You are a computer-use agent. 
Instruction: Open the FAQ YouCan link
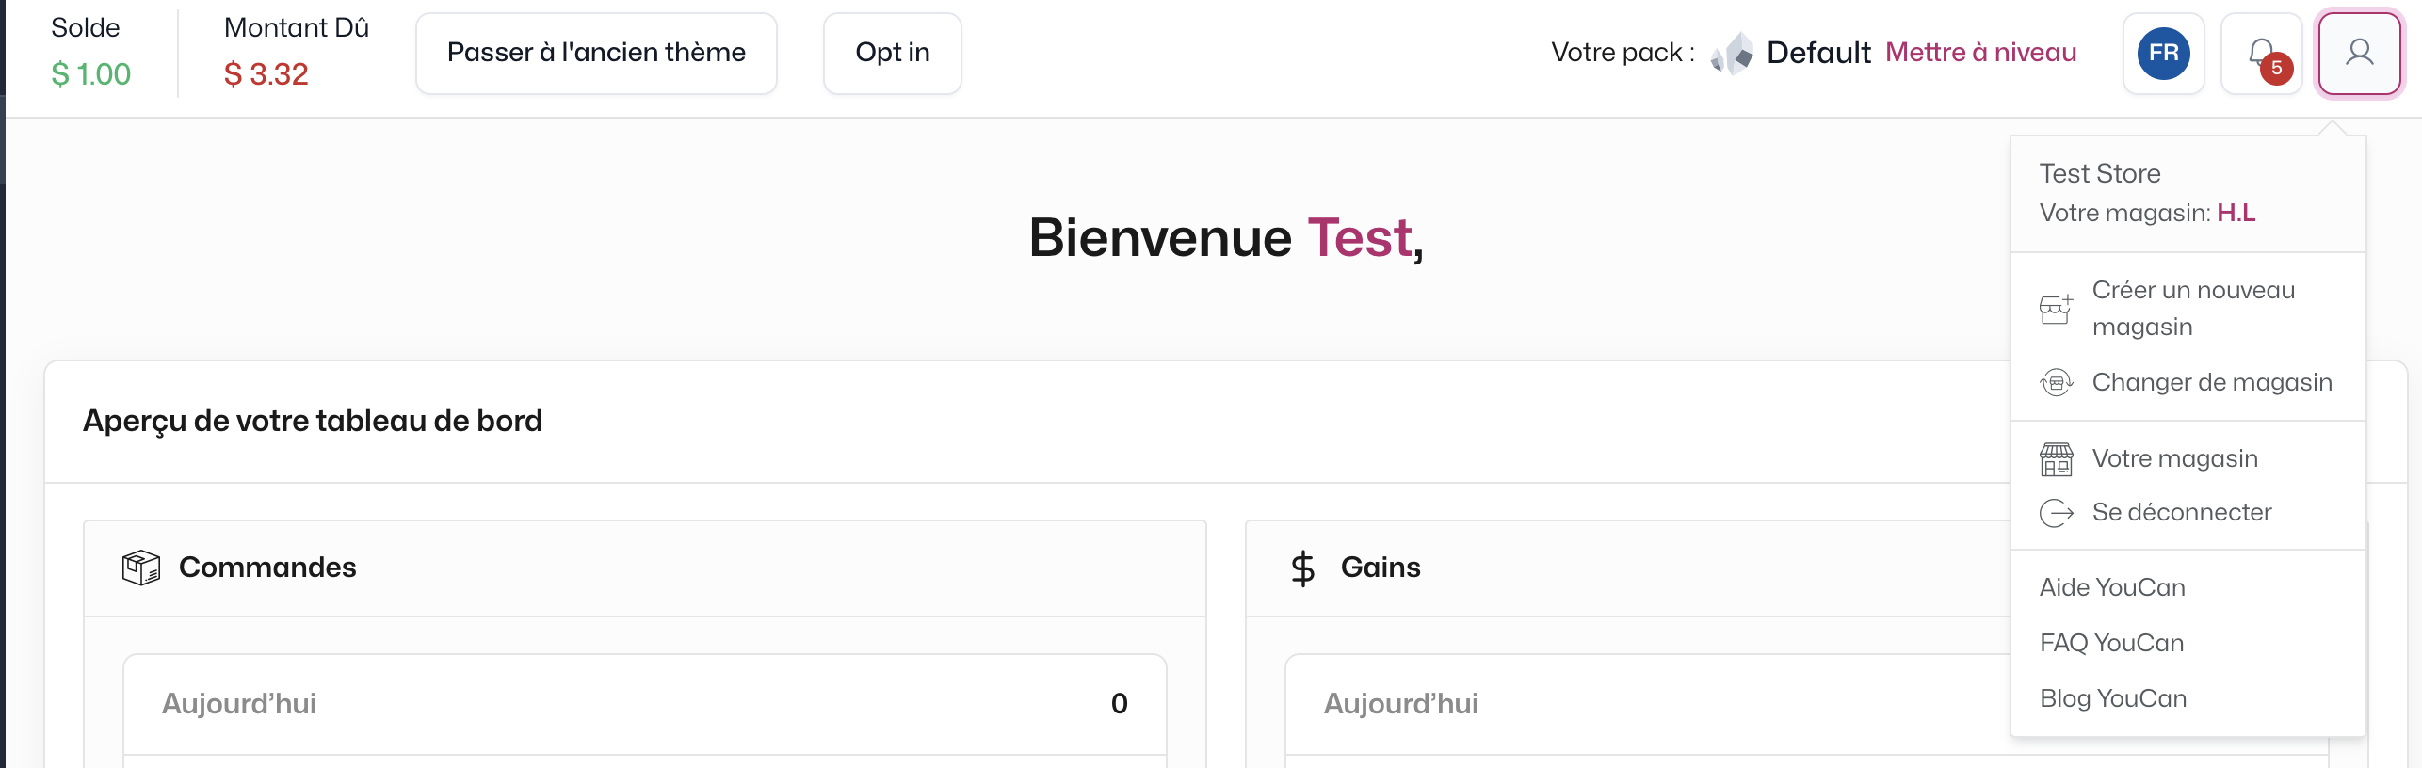pyautogui.click(x=2111, y=644)
